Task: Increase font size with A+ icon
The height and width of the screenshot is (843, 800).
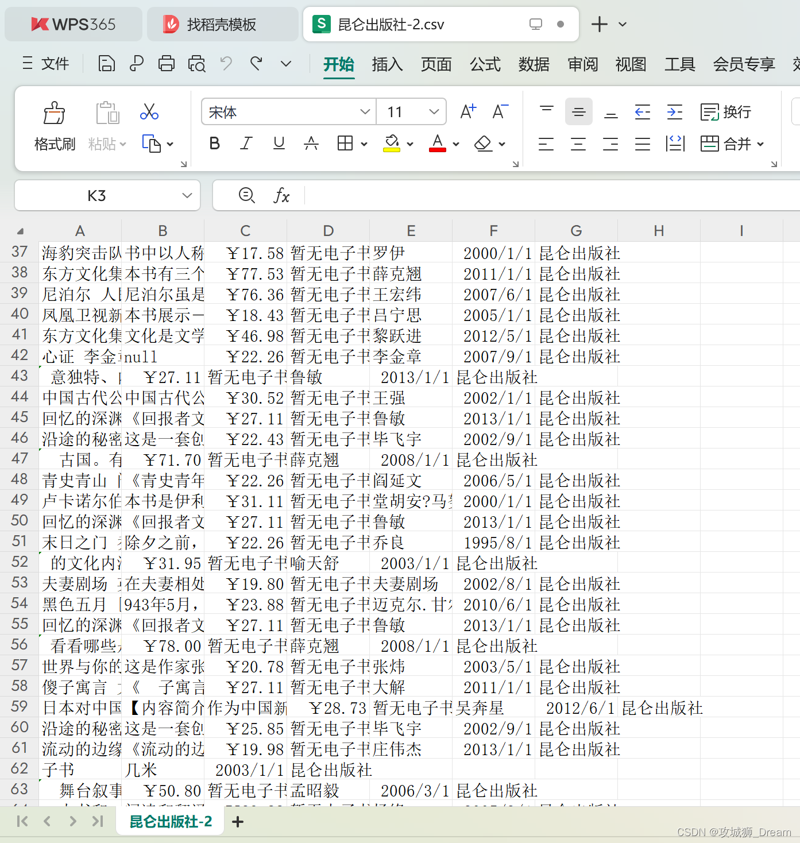Action: (468, 111)
